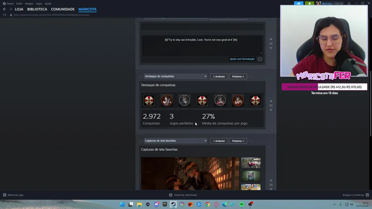The height and width of the screenshot is (209, 372).
Task: Open Google Chrome from the taskbar
Action: [x=208, y=204]
